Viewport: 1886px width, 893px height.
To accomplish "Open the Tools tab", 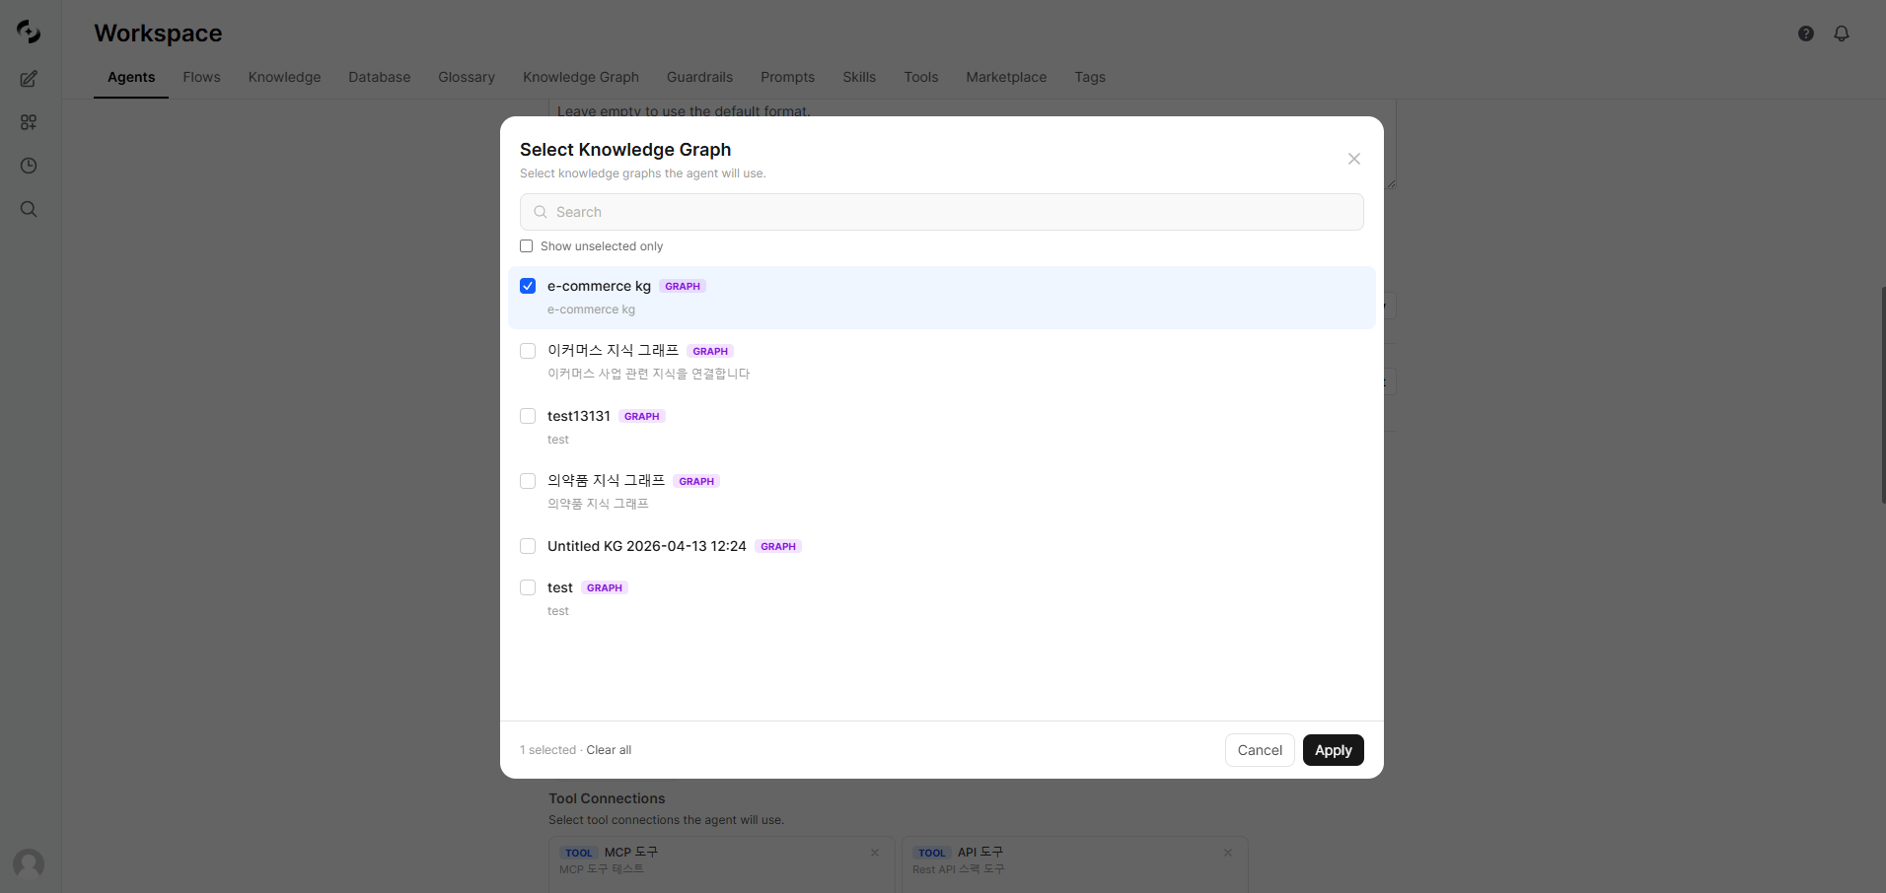I will click(x=921, y=77).
